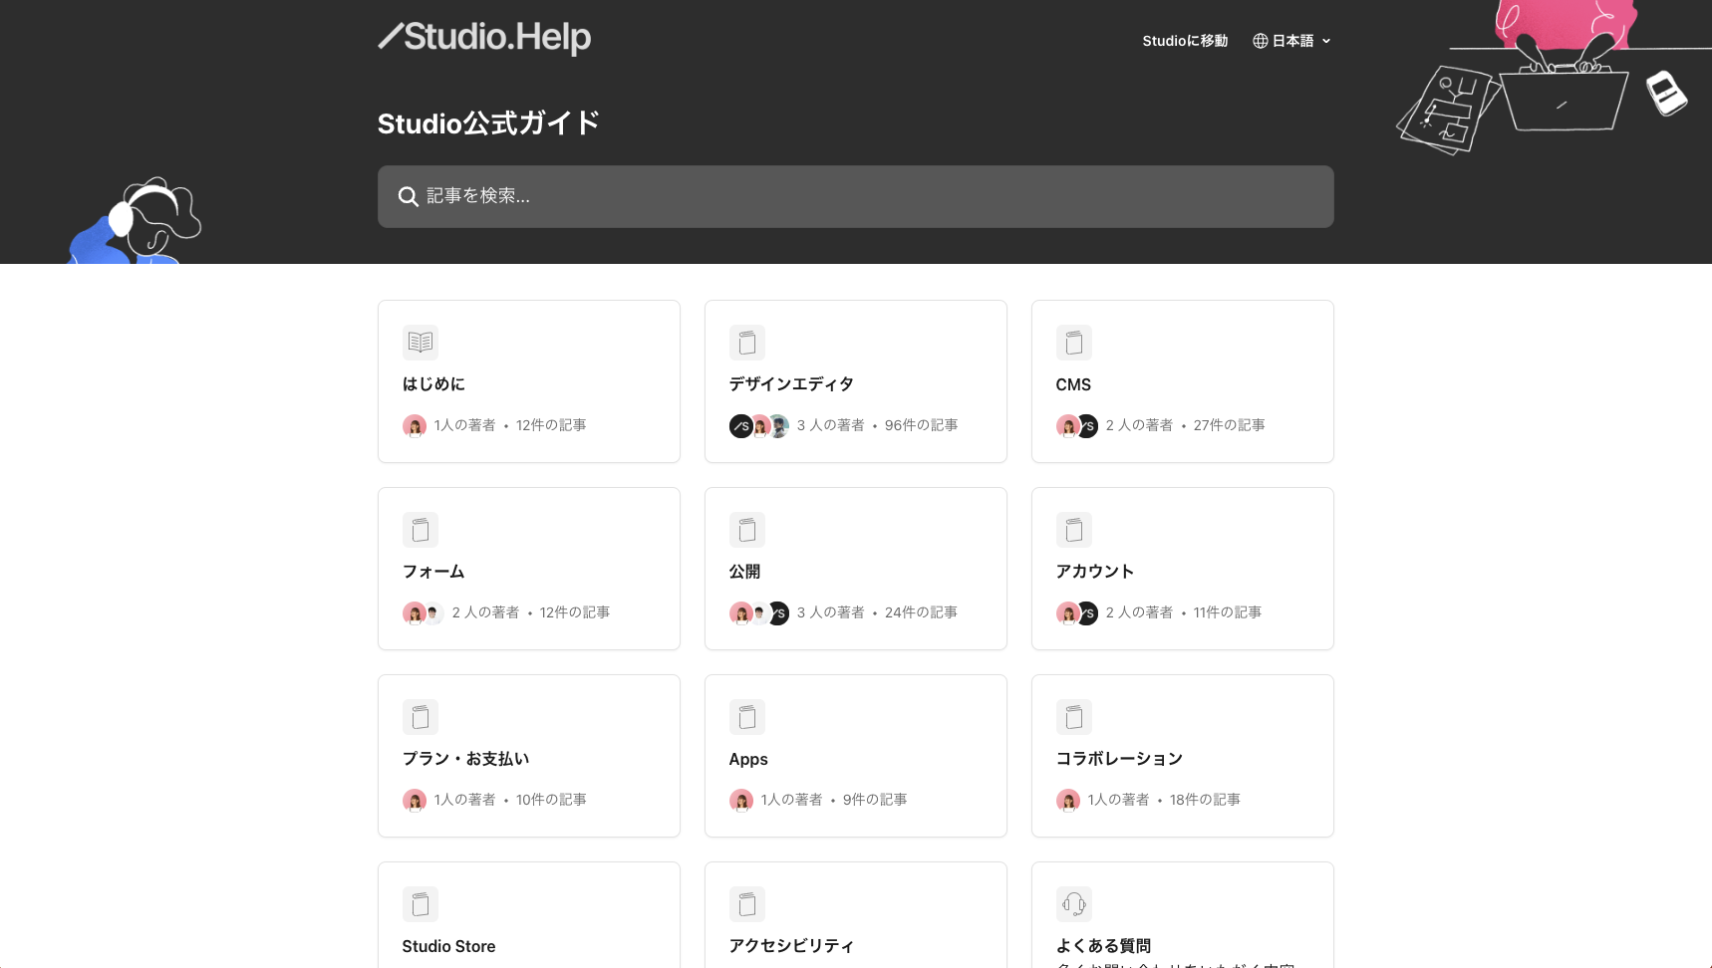Image resolution: width=1712 pixels, height=968 pixels.
Task: Expand language menu via chevron arrow
Action: point(1326,41)
